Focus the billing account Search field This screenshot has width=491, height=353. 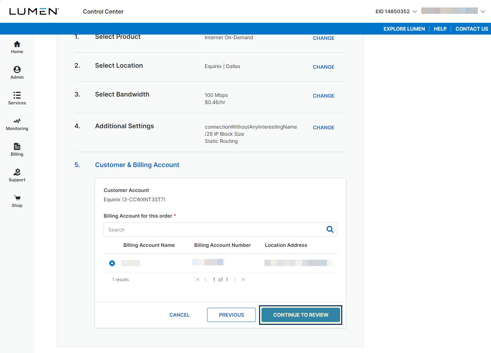tap(220, 229)
